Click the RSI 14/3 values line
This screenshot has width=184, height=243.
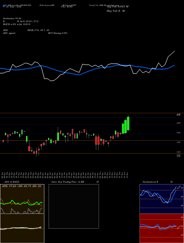tap(21, 21)
